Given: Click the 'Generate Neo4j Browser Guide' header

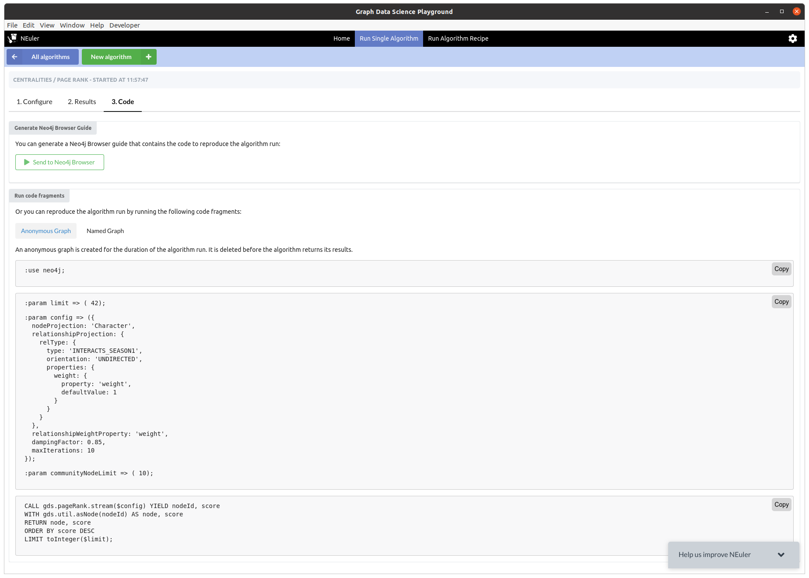Looking at the screenshot, I should point(53,128).
